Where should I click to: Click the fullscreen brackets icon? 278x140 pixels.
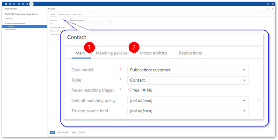tap(268, 9)
